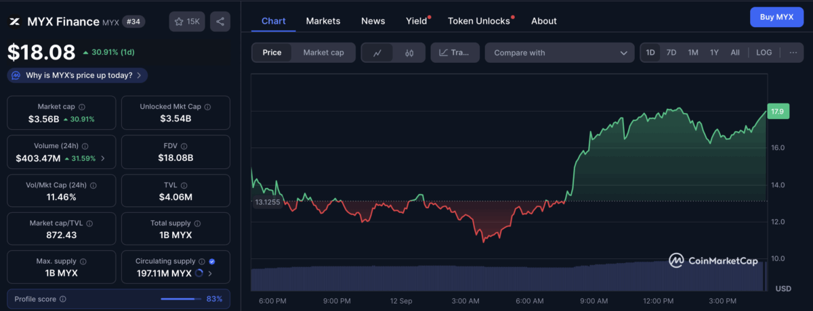Add MYX to watchlist star button

click(187, 22)
